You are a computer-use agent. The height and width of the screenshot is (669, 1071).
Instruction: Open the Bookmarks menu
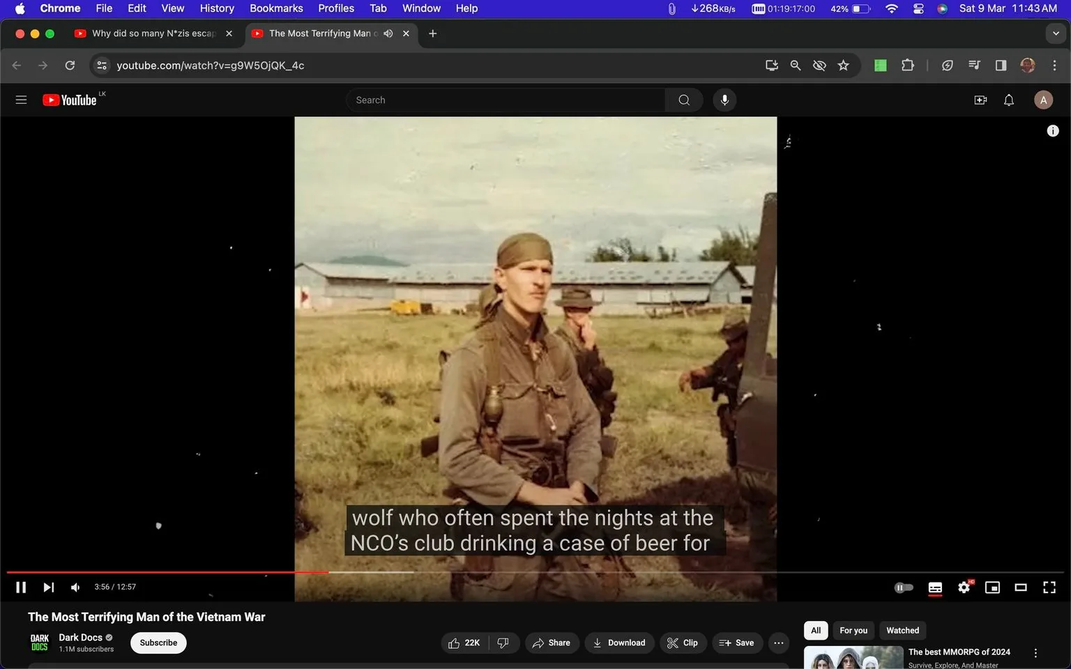click(x=276, y=8)
